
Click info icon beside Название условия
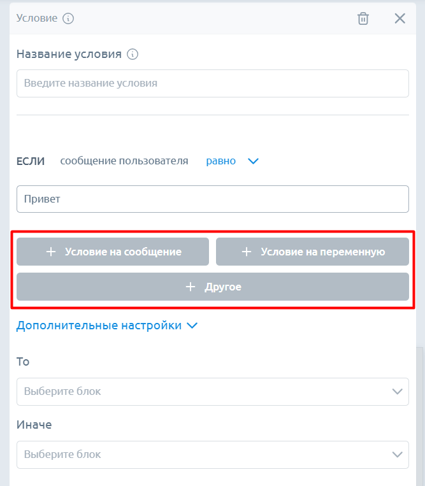(x=133, y=54)
